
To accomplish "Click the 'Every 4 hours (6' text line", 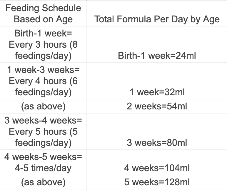I will coord(43,81).
